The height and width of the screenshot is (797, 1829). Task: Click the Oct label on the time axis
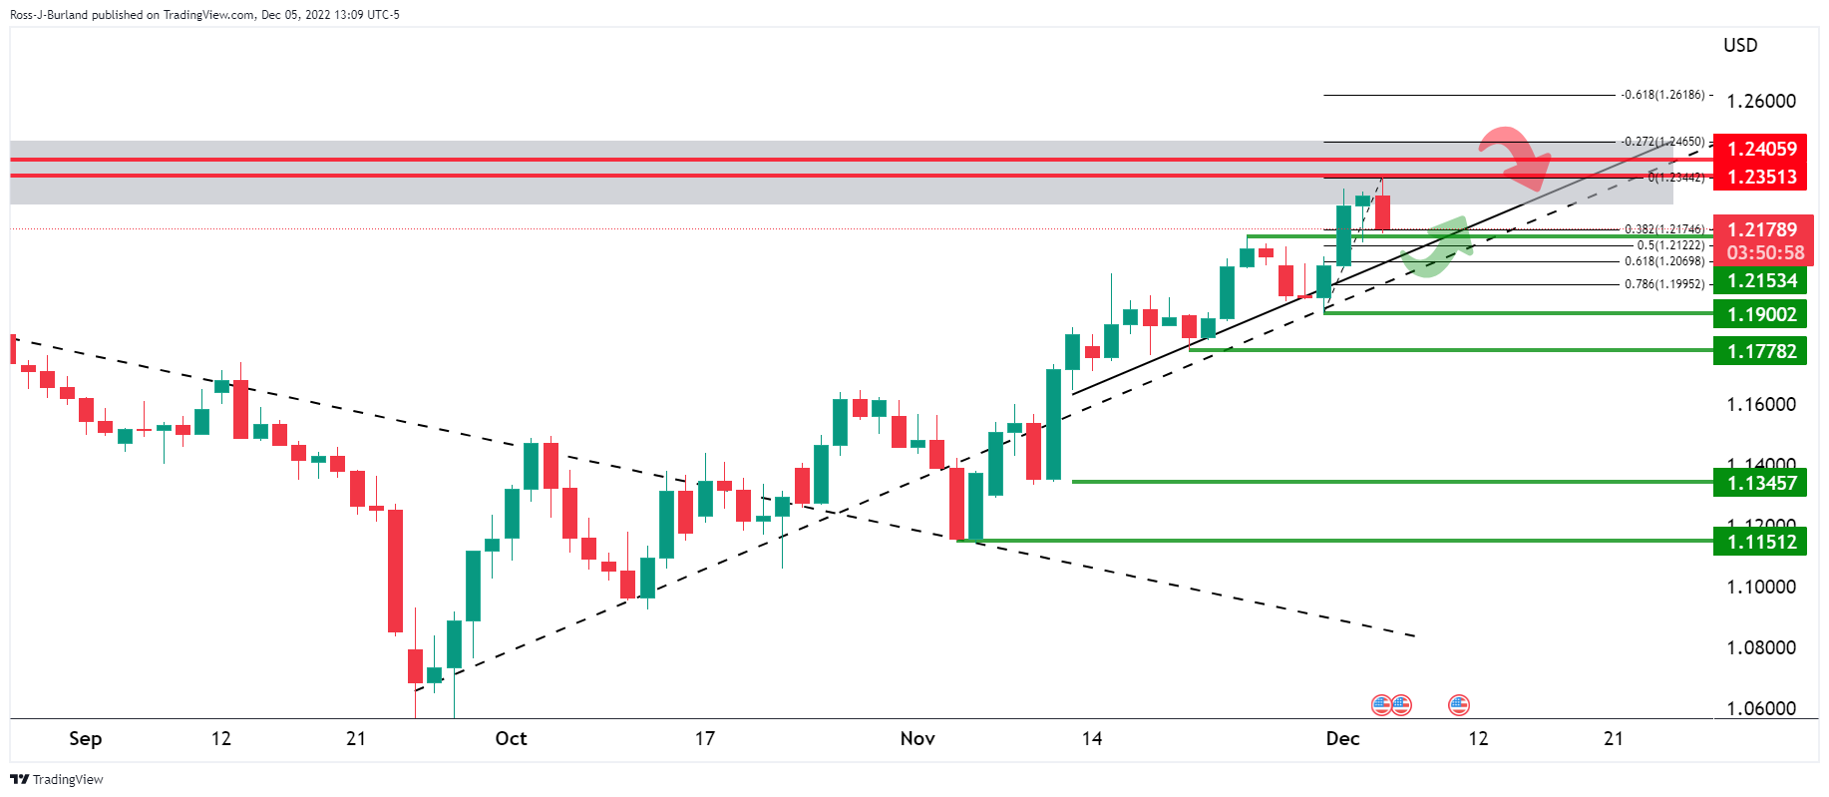(x=511, y=738)
